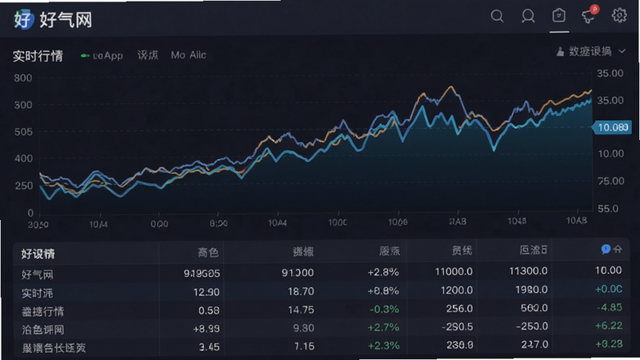Click the 14.75 cell

pyautogui.click(x=301, y=310)
